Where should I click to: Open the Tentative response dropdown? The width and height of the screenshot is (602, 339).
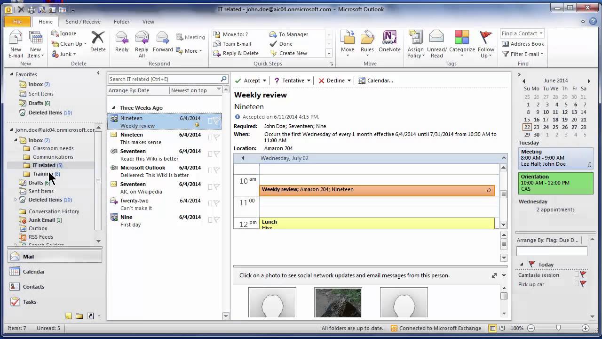click(x=309, y=81)
